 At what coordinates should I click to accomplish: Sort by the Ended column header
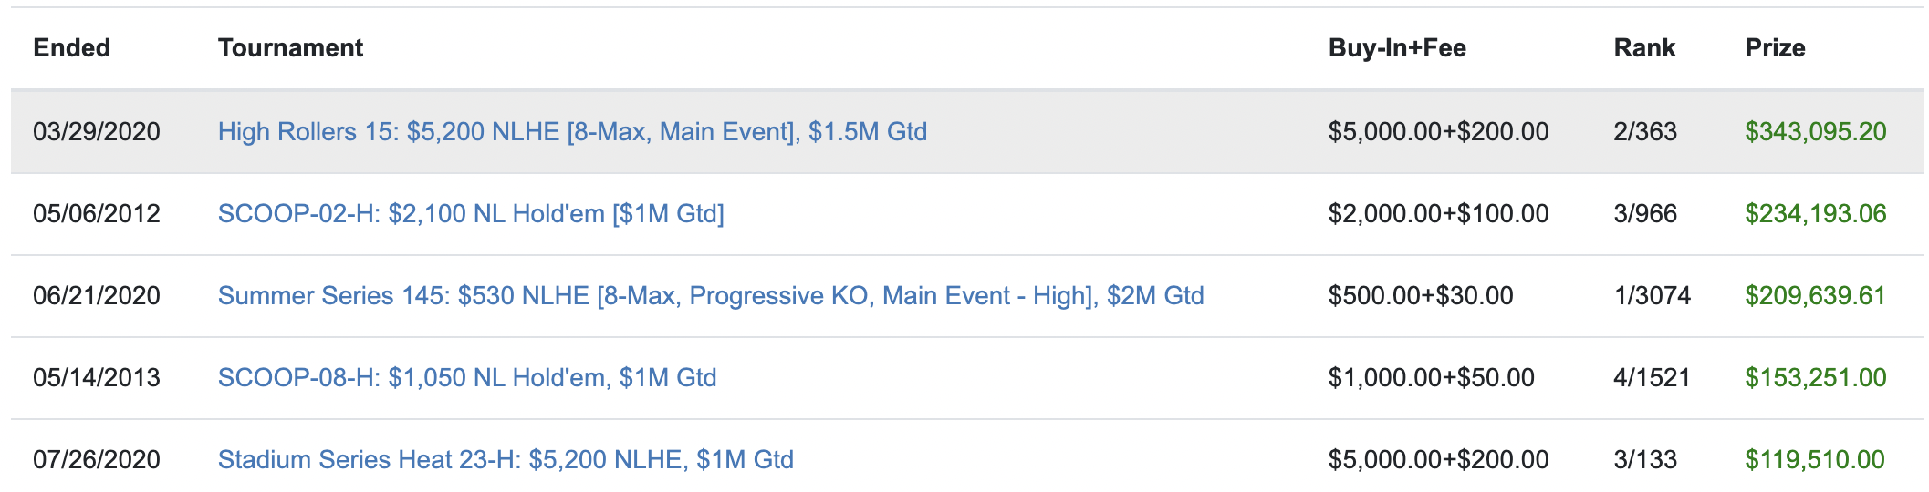[72, 48]
